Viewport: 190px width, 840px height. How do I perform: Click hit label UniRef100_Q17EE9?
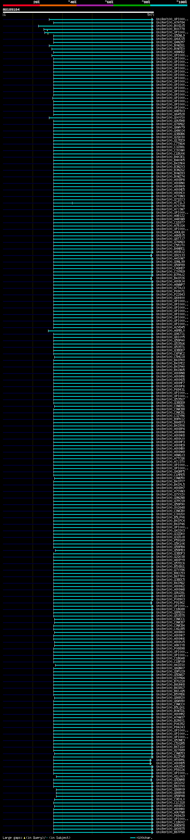click(x=170, y=140)
